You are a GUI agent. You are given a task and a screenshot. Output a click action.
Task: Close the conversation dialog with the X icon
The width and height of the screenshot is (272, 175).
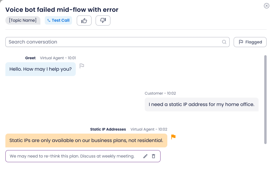click(x=267, y=6)
